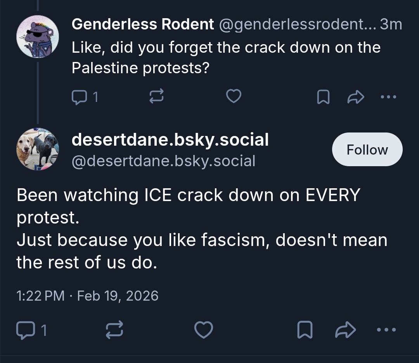This screenshot has width=419, height=363.
Task: Open desertdane's dog photo avatar
Action: point(38,149)
